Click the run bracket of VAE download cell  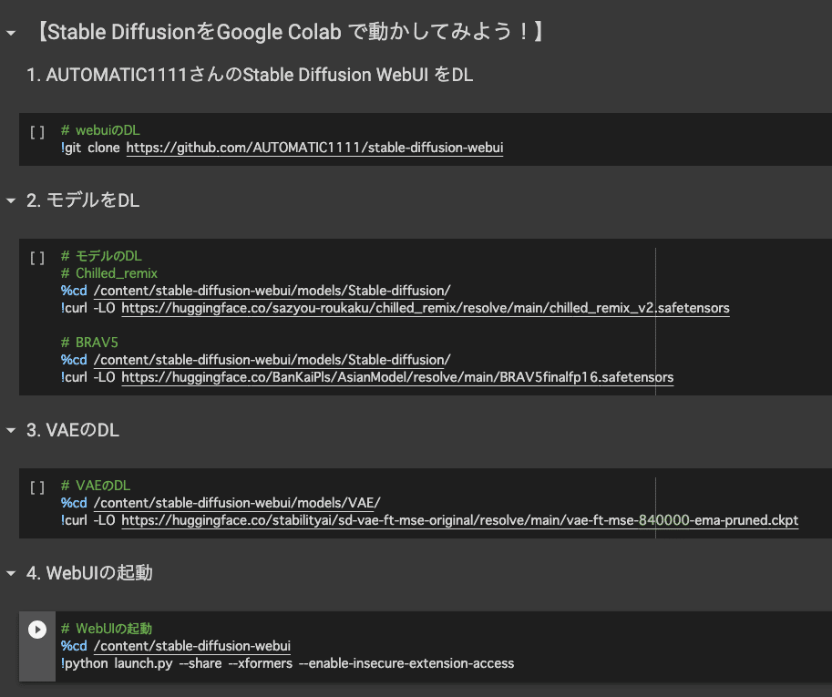tap(37, 487)
